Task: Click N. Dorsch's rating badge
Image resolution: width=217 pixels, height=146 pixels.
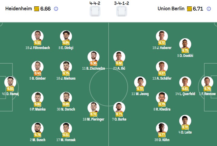Action: click(66, 104)
